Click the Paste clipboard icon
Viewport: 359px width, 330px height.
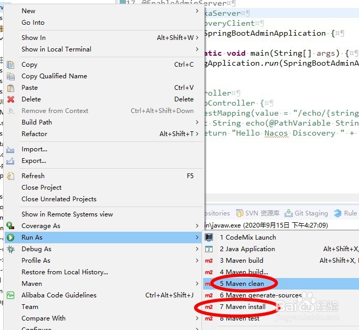10,88
